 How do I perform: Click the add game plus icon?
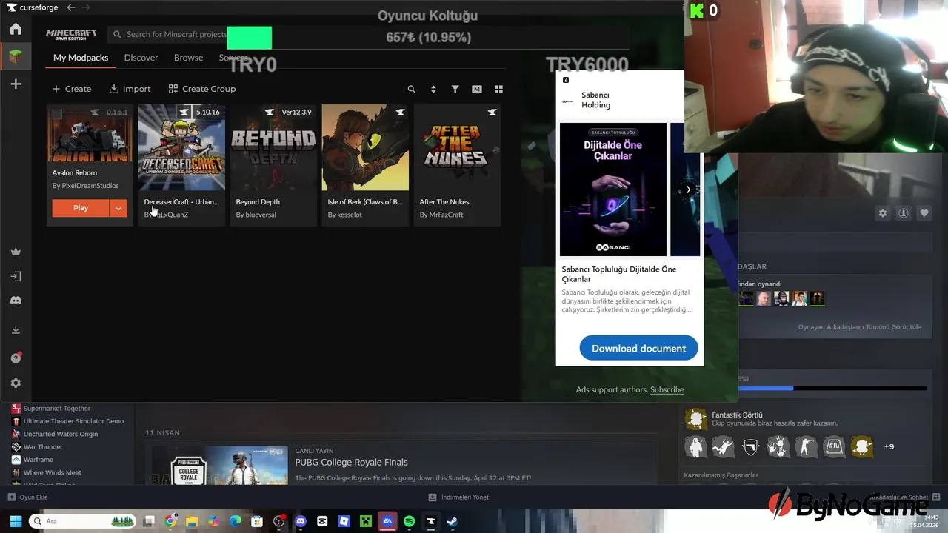[16, 84]
